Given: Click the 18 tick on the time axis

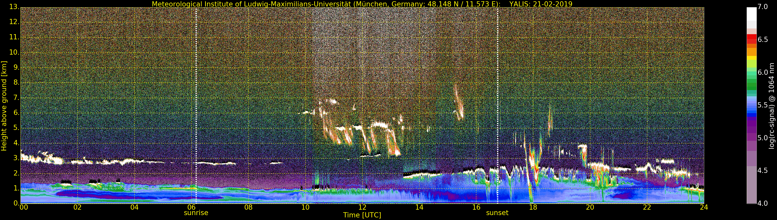Looking at the screenshot, I should (533, 207).
